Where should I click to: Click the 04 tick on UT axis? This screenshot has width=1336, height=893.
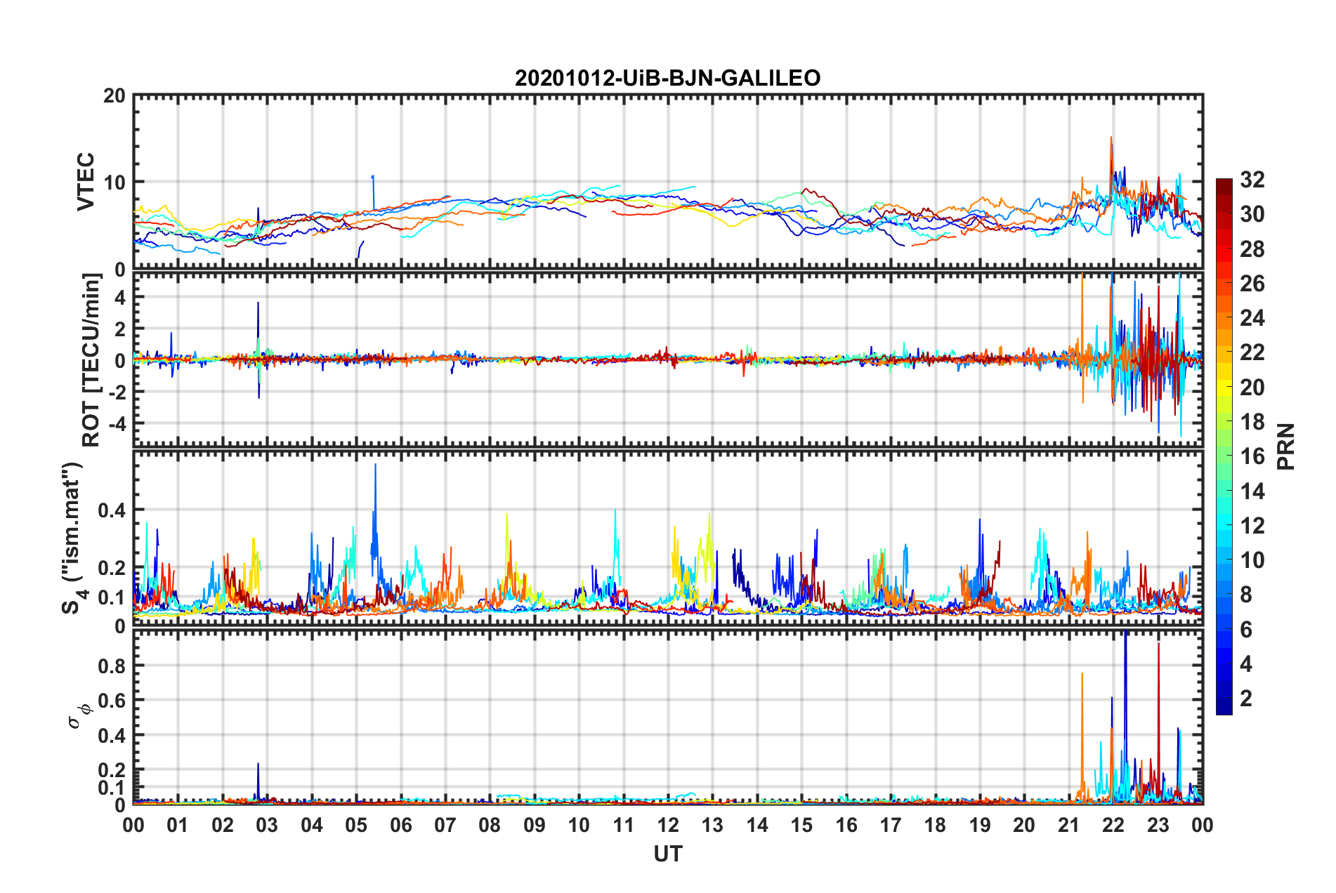pyautogui.click(x=312, y=825)
